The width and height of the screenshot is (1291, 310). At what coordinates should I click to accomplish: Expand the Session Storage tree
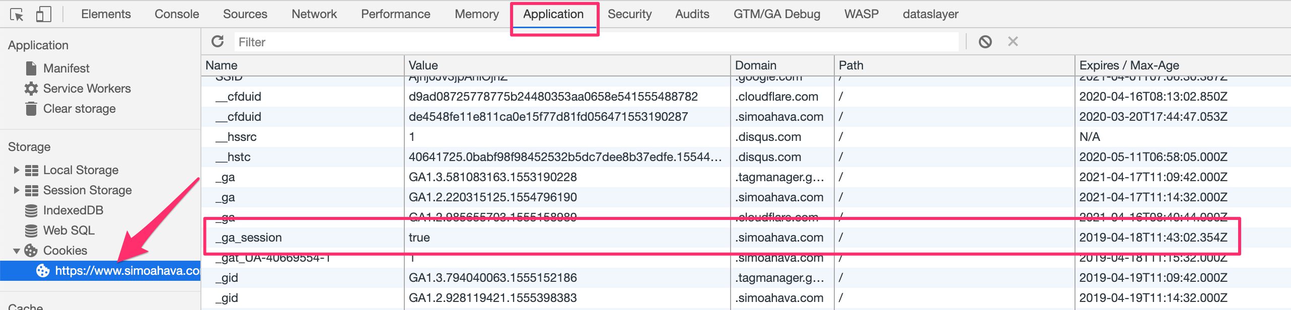click(x=16, y=190)
